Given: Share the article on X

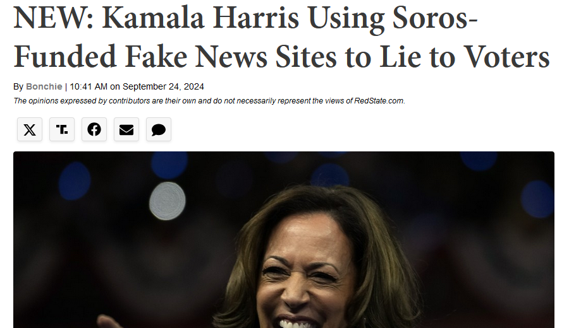Looking at the screenshot, I should [30, 129].
